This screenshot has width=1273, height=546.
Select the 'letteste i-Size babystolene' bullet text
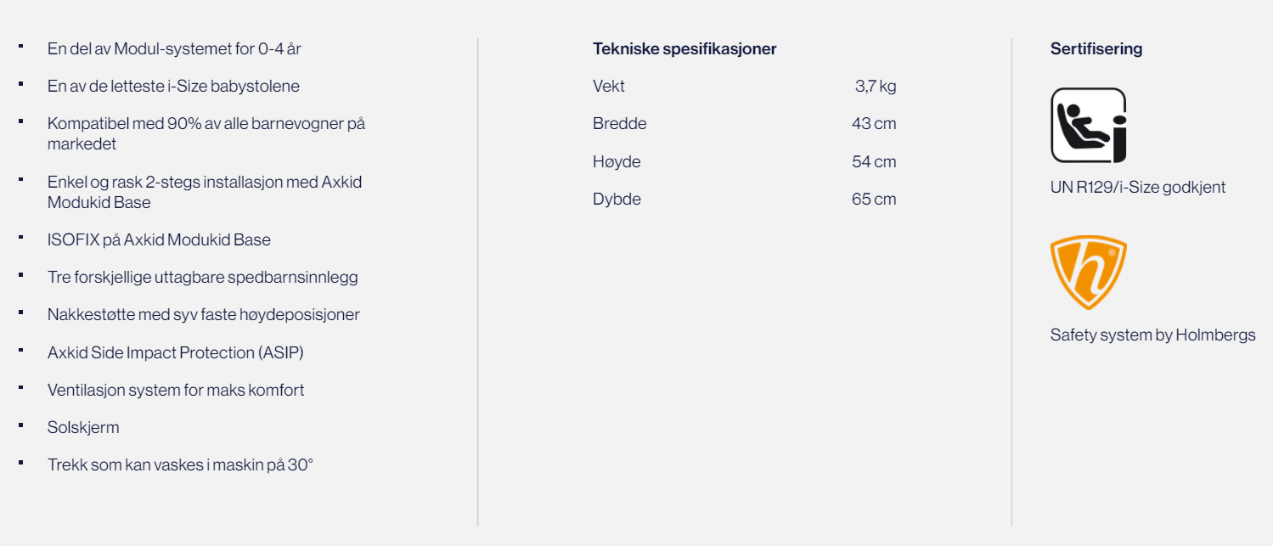tap(173, 86)
